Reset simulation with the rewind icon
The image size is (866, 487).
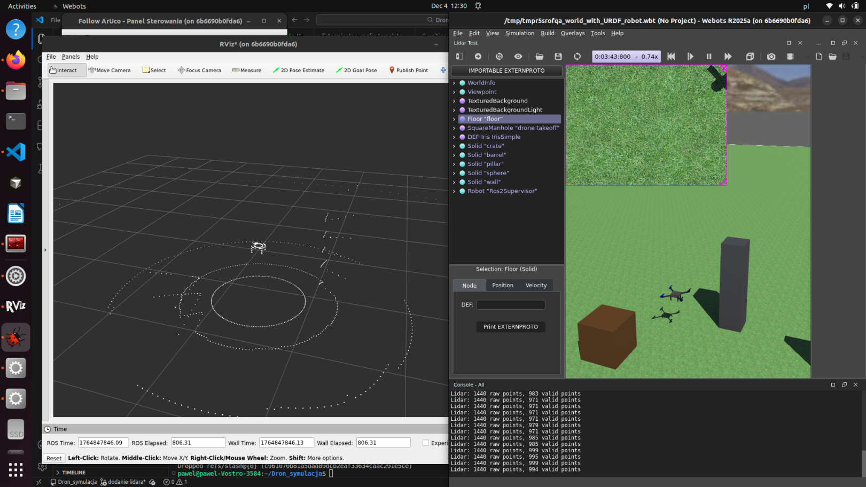pos(671,57)
